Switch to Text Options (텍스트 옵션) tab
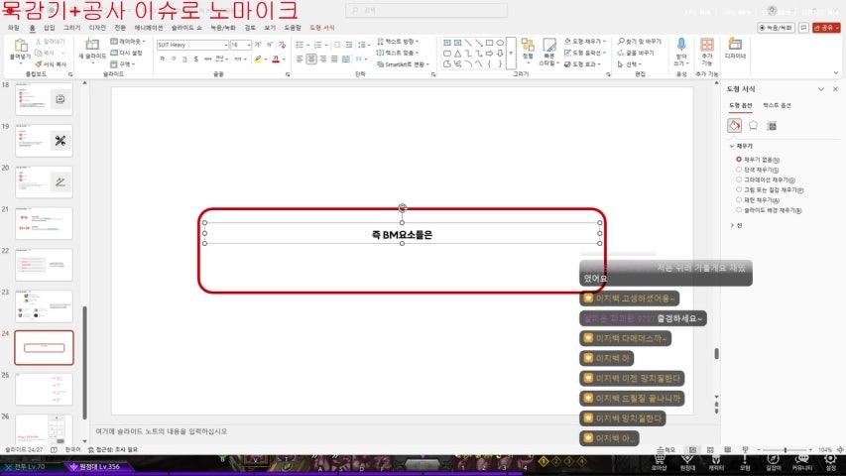The width and height of the screenshot is (846, 476). pyautogui.click(x=777, y=105)
